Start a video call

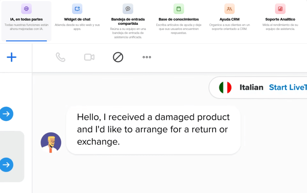[x=89, y=57]
